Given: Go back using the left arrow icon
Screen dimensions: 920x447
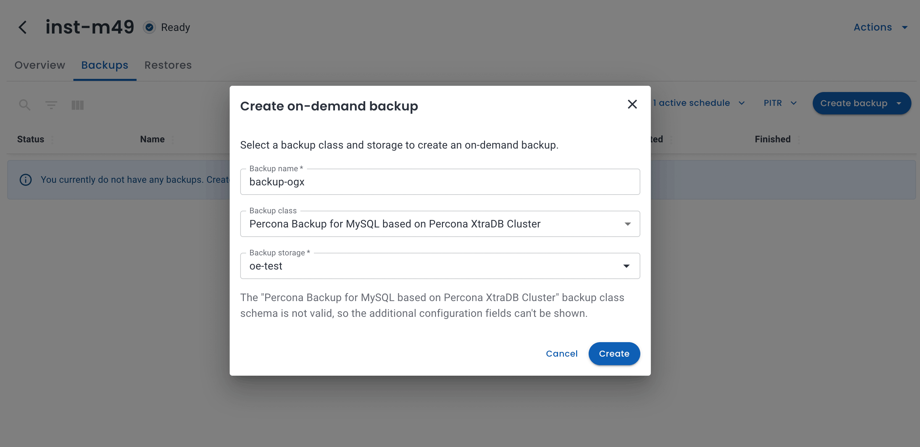Looking at the screenshot, I should coord(22,27).
